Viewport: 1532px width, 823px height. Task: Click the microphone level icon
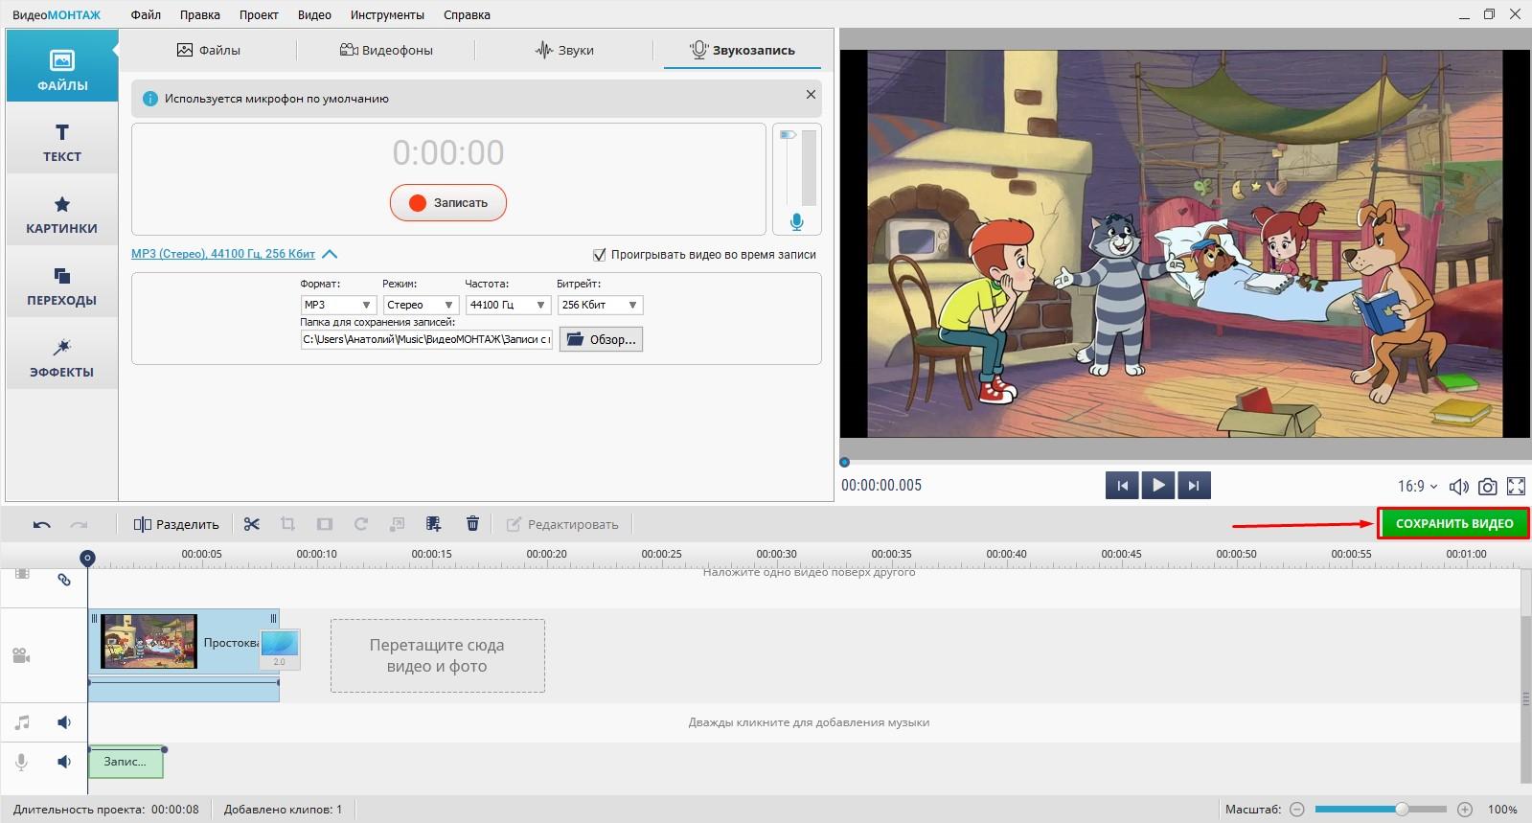(x=796, y=222)
